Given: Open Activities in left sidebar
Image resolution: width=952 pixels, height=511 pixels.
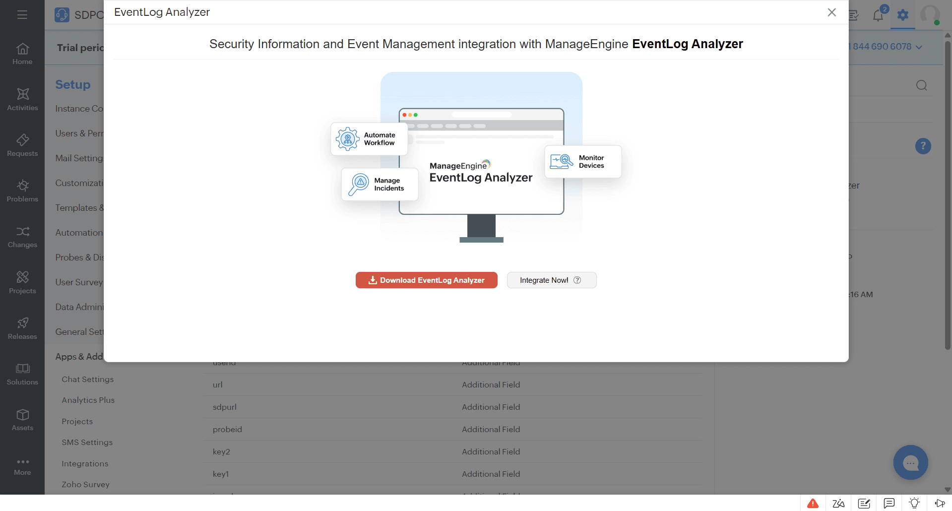Looking at the screenshot, I should [22, 100].
